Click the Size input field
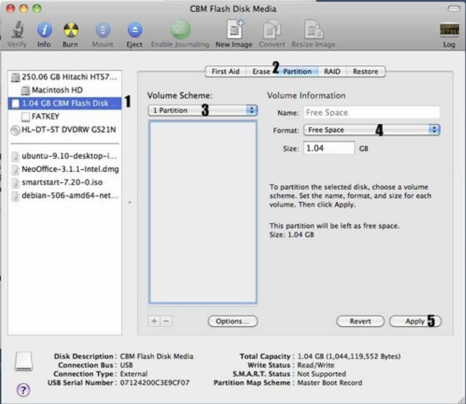This screenshot has height=404, width=466. click(x=329, y=148)
